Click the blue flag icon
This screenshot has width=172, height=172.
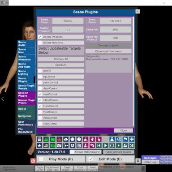coord(125,139)
